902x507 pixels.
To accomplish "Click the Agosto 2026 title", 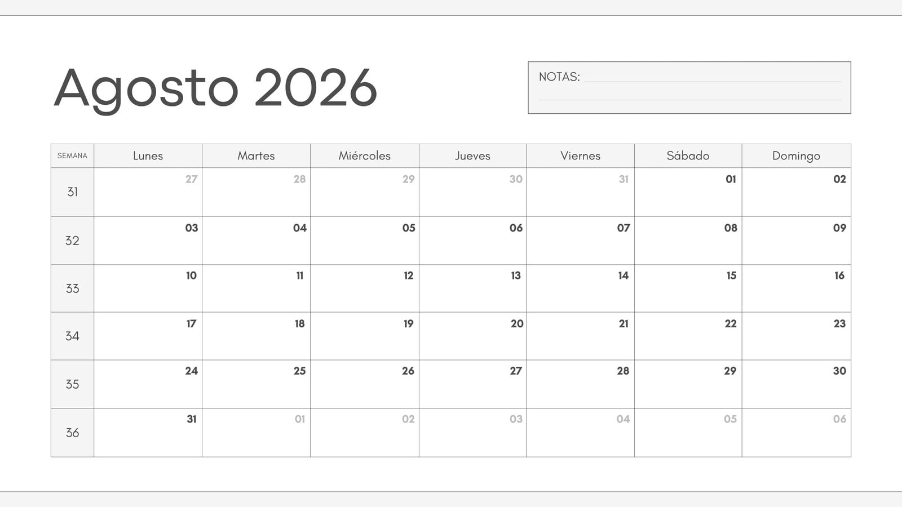I will point(215,88).
